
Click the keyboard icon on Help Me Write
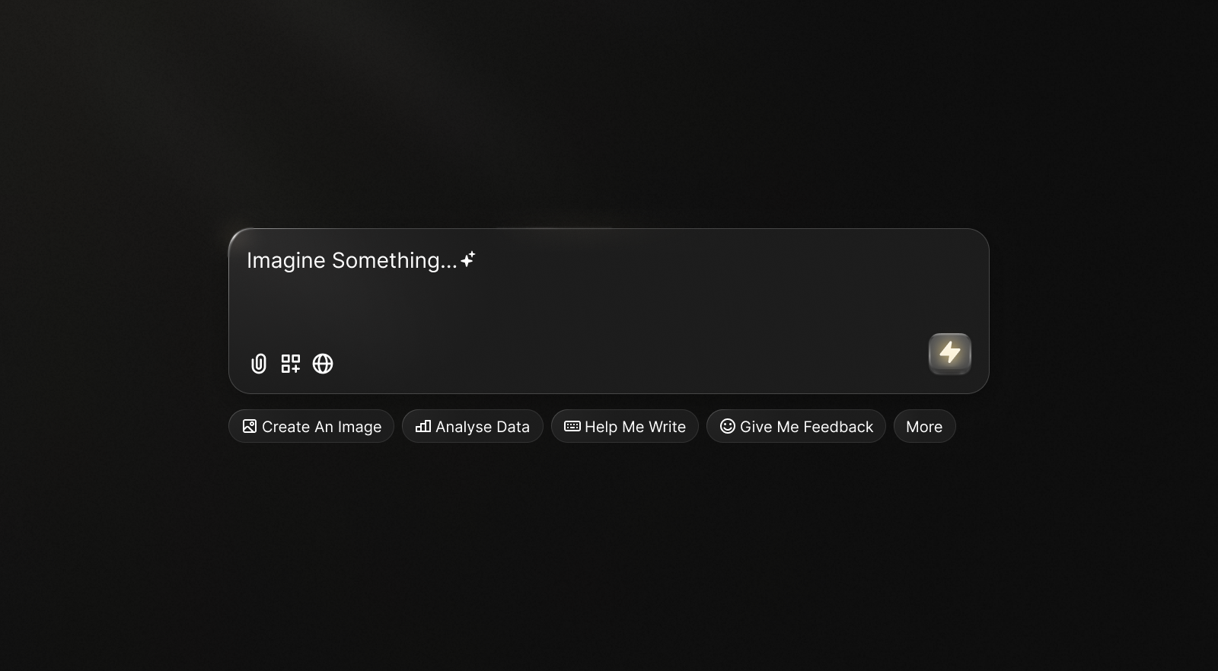tap(572, 426)
